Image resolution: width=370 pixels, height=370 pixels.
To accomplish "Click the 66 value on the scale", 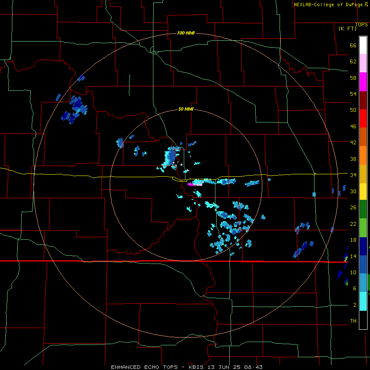I will [x=353, y=46].
